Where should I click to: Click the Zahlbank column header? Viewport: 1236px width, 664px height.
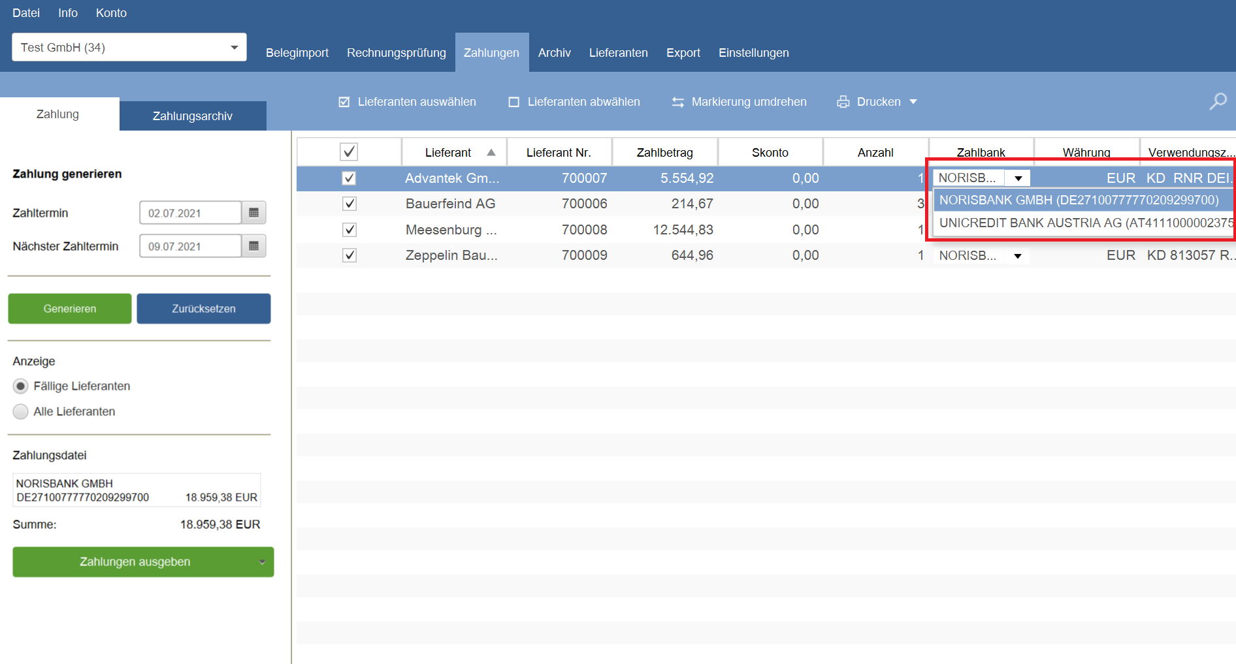tap(981, 152)
